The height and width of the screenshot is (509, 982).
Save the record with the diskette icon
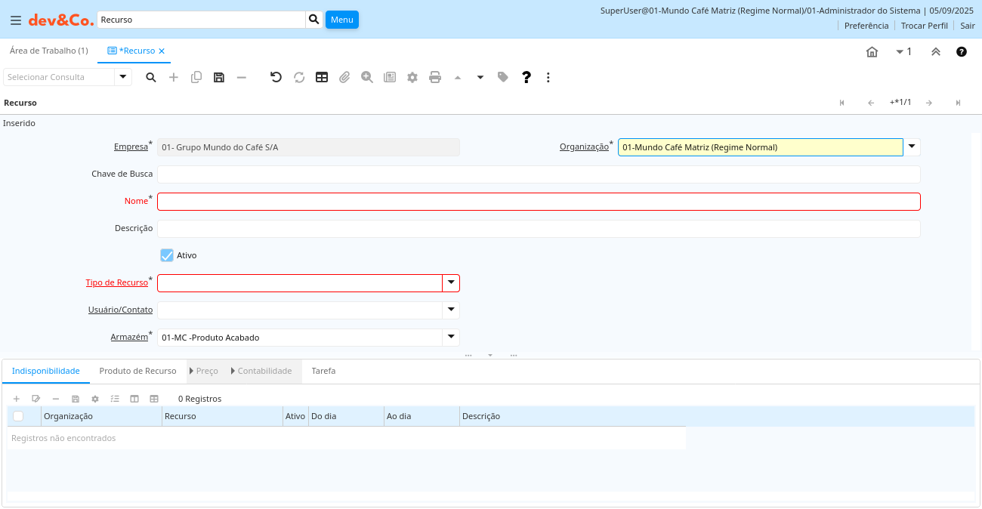(219, 77)
